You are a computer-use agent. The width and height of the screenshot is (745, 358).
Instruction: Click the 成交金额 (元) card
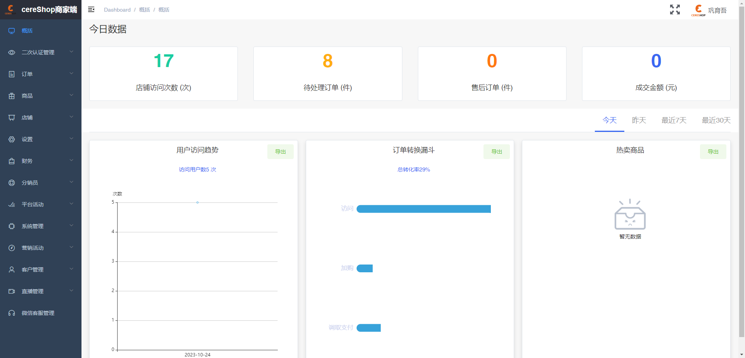656,74
